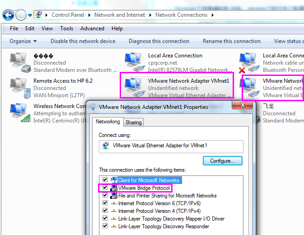
Task: Open the Organize dropdown
Action: coord(23,41)
